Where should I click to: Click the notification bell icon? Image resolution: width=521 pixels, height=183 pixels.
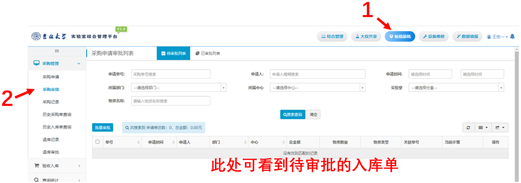pos(512,36)
